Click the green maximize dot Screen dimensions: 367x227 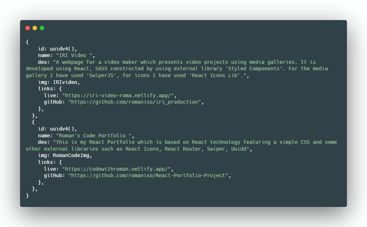pyautogui.click(x=42, y=28)
